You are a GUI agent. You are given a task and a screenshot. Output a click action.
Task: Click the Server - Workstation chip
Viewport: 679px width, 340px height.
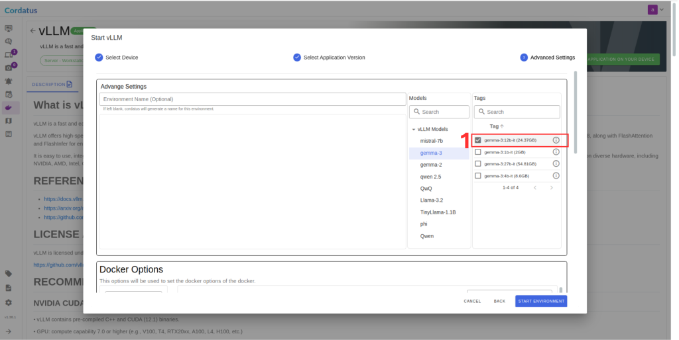point(62,60)
